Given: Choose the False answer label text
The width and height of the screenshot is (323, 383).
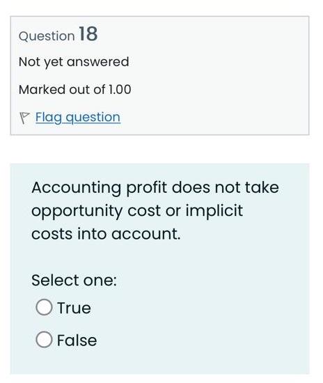Looking at the screenshot, I should pyautogui.click(x=77, y=341).
